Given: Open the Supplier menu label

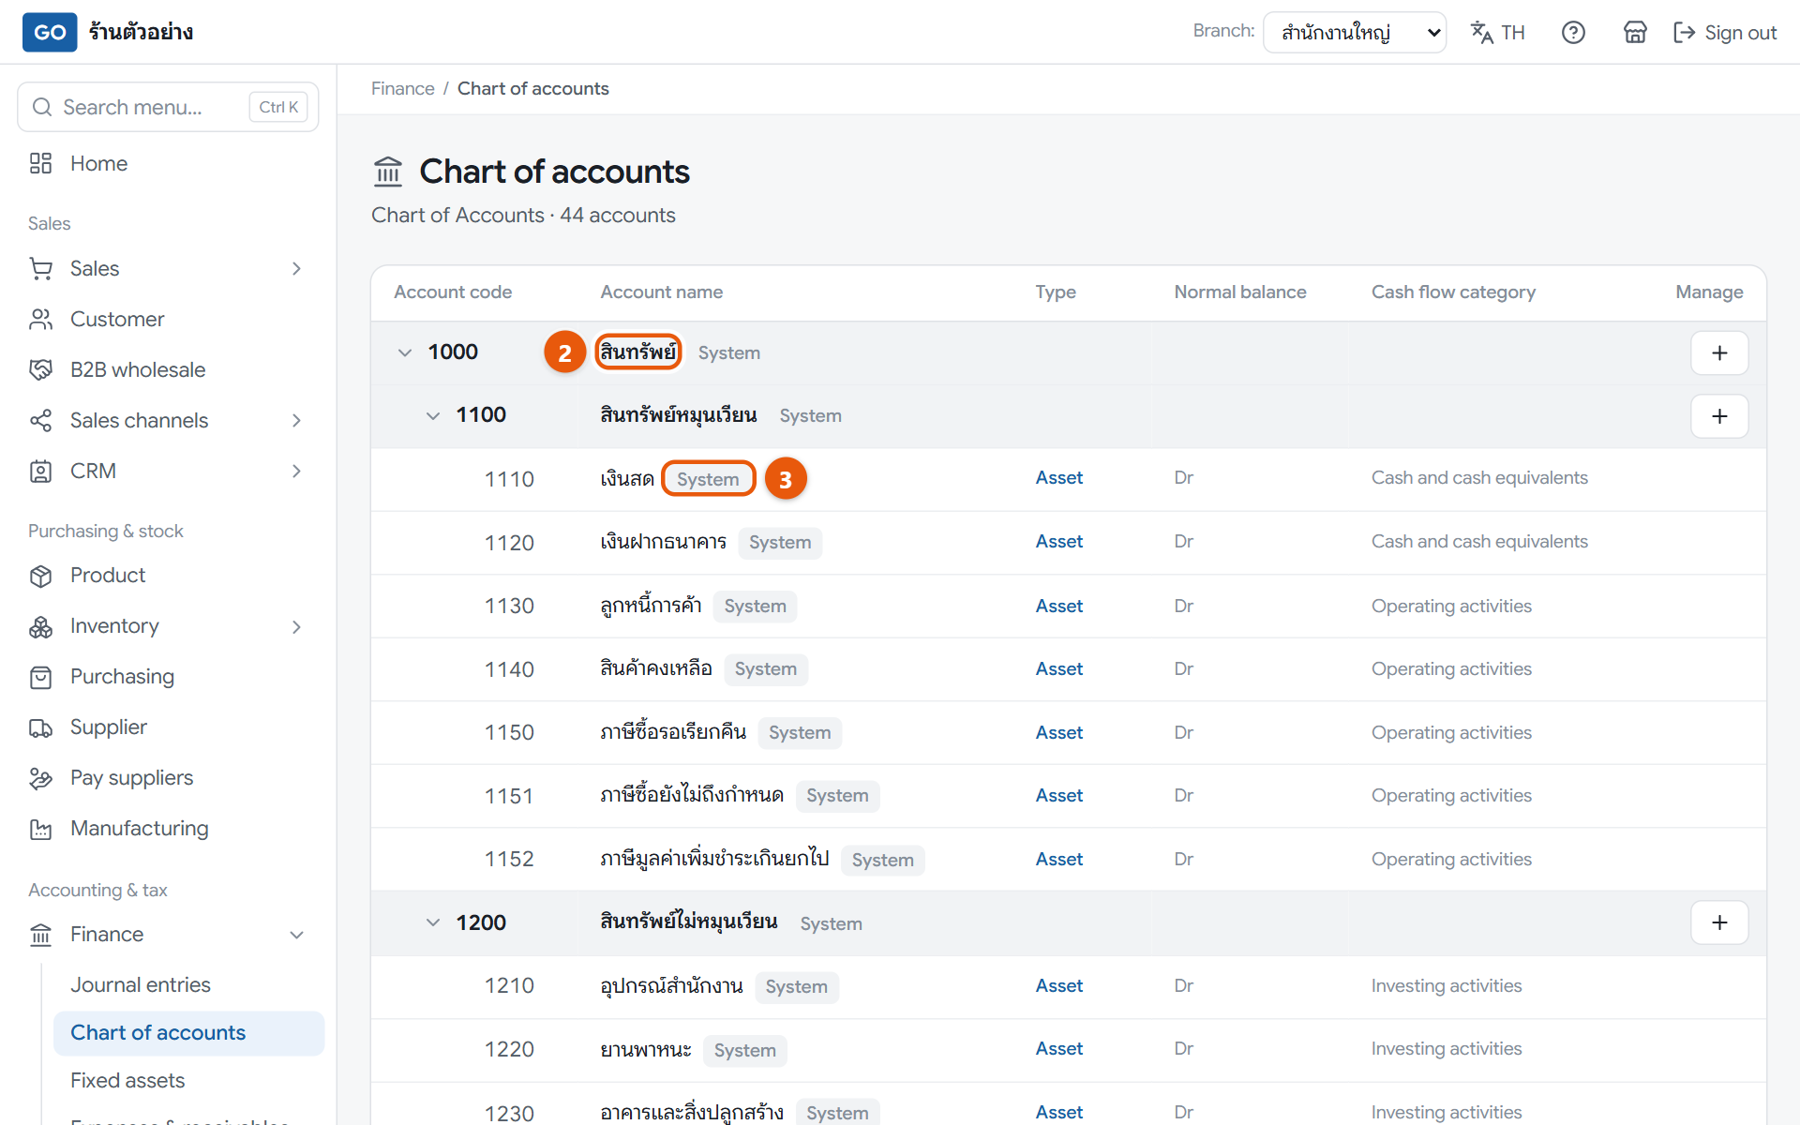Looking at the screenshot, I should (x=109, y=727).
